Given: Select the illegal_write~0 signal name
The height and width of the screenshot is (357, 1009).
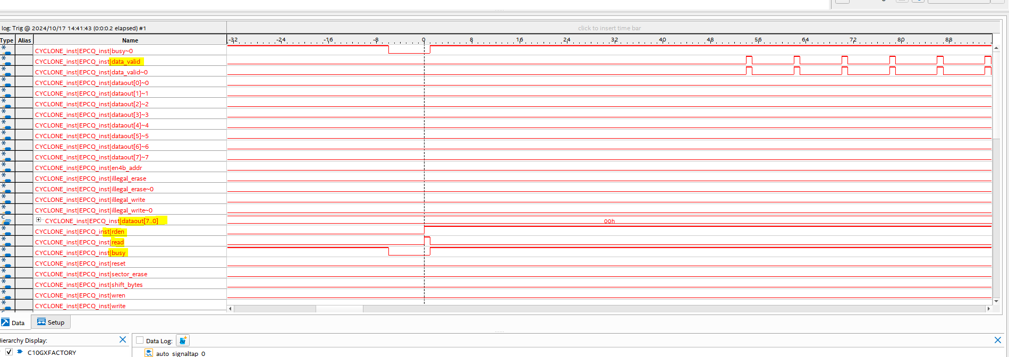Looking at the screenshot, I should pos(94,210).
